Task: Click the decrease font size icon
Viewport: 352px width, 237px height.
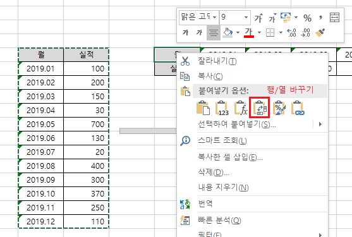Action: coord(272,18)
